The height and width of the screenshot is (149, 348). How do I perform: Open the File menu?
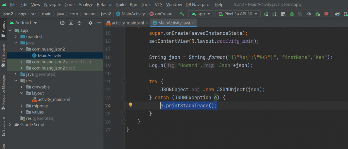pos(13,4)
